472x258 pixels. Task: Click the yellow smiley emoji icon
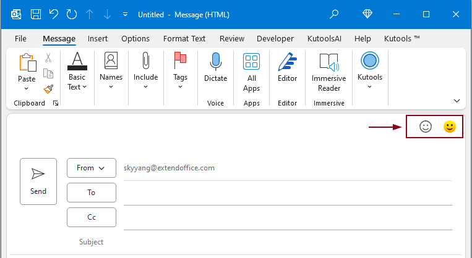450,127
